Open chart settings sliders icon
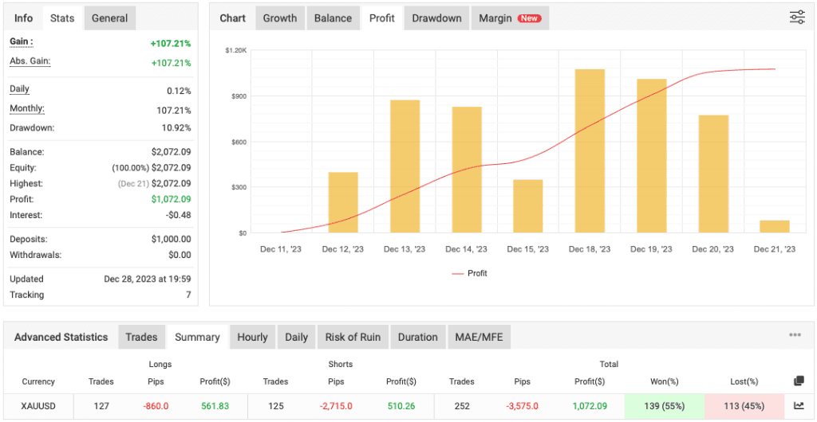Screen dimensions: 817x422 796,18
